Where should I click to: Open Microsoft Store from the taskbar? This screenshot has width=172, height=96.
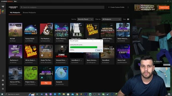(x=68, y=94)
